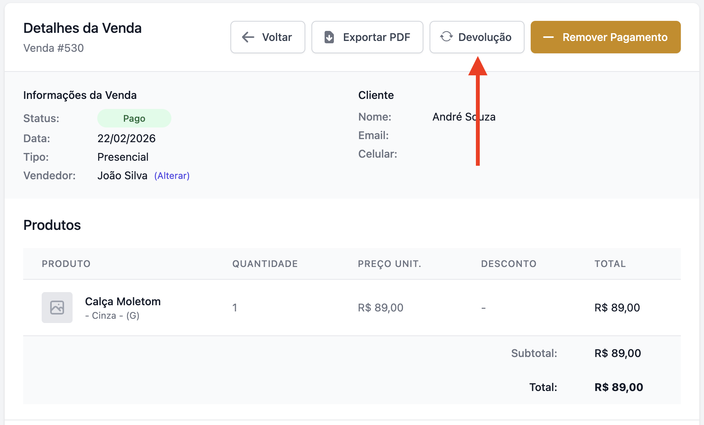Select the DESCONTO column header
This screenshot has height=425, width=704.
(508, 264)
